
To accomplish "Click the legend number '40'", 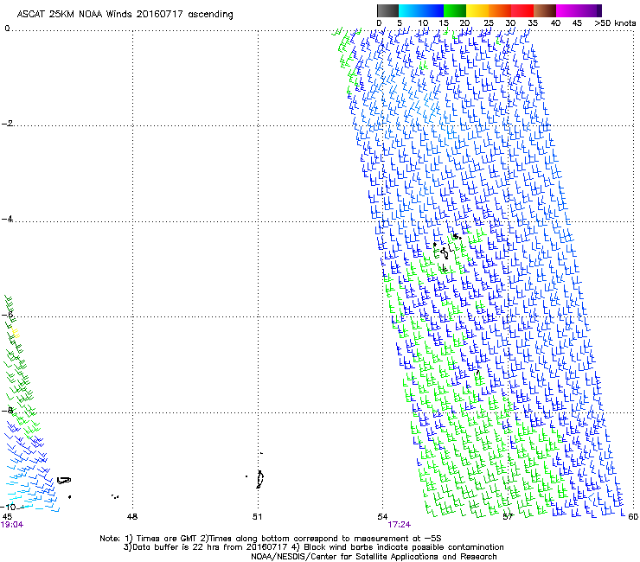I will point(555,23).
